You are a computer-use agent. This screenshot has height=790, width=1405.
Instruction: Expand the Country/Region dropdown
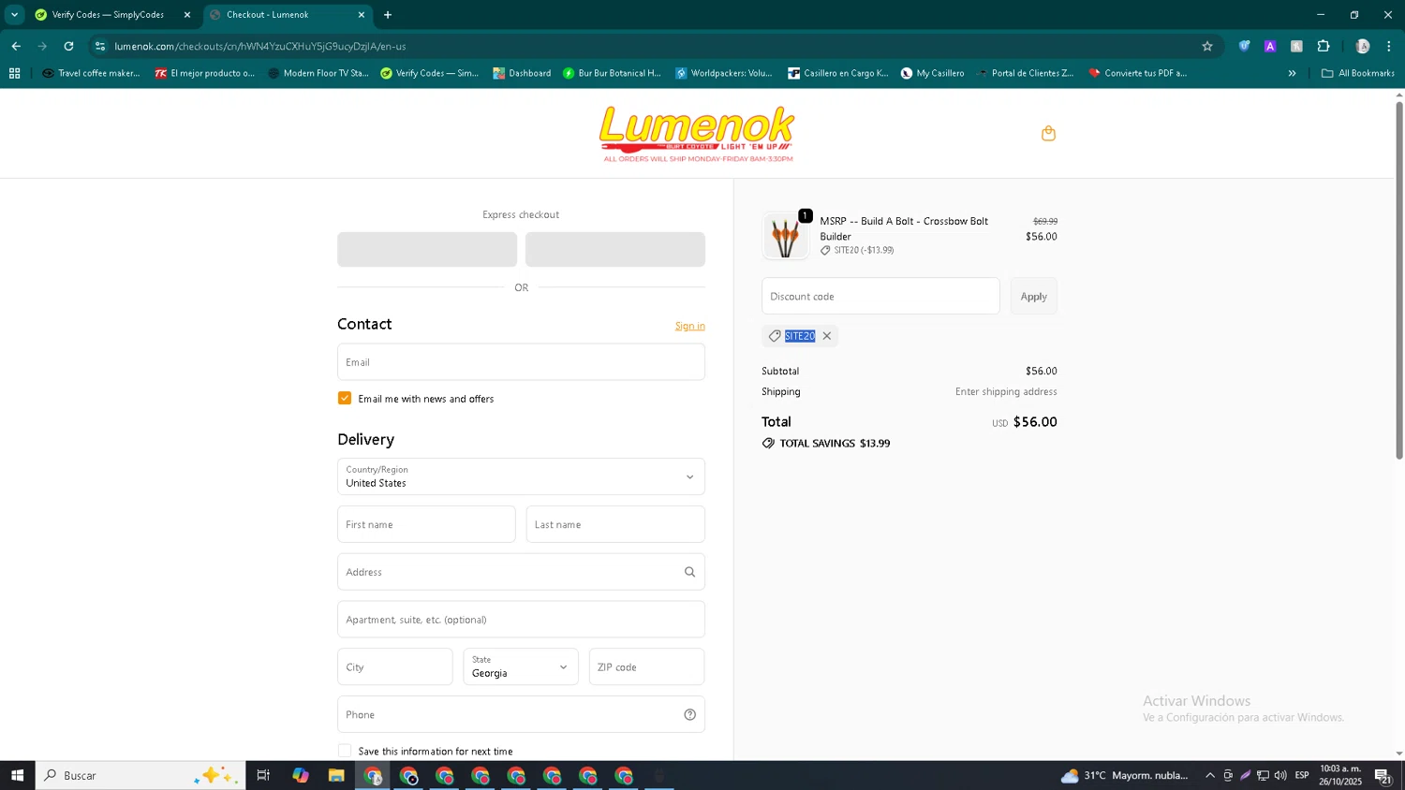coord(521,476)
